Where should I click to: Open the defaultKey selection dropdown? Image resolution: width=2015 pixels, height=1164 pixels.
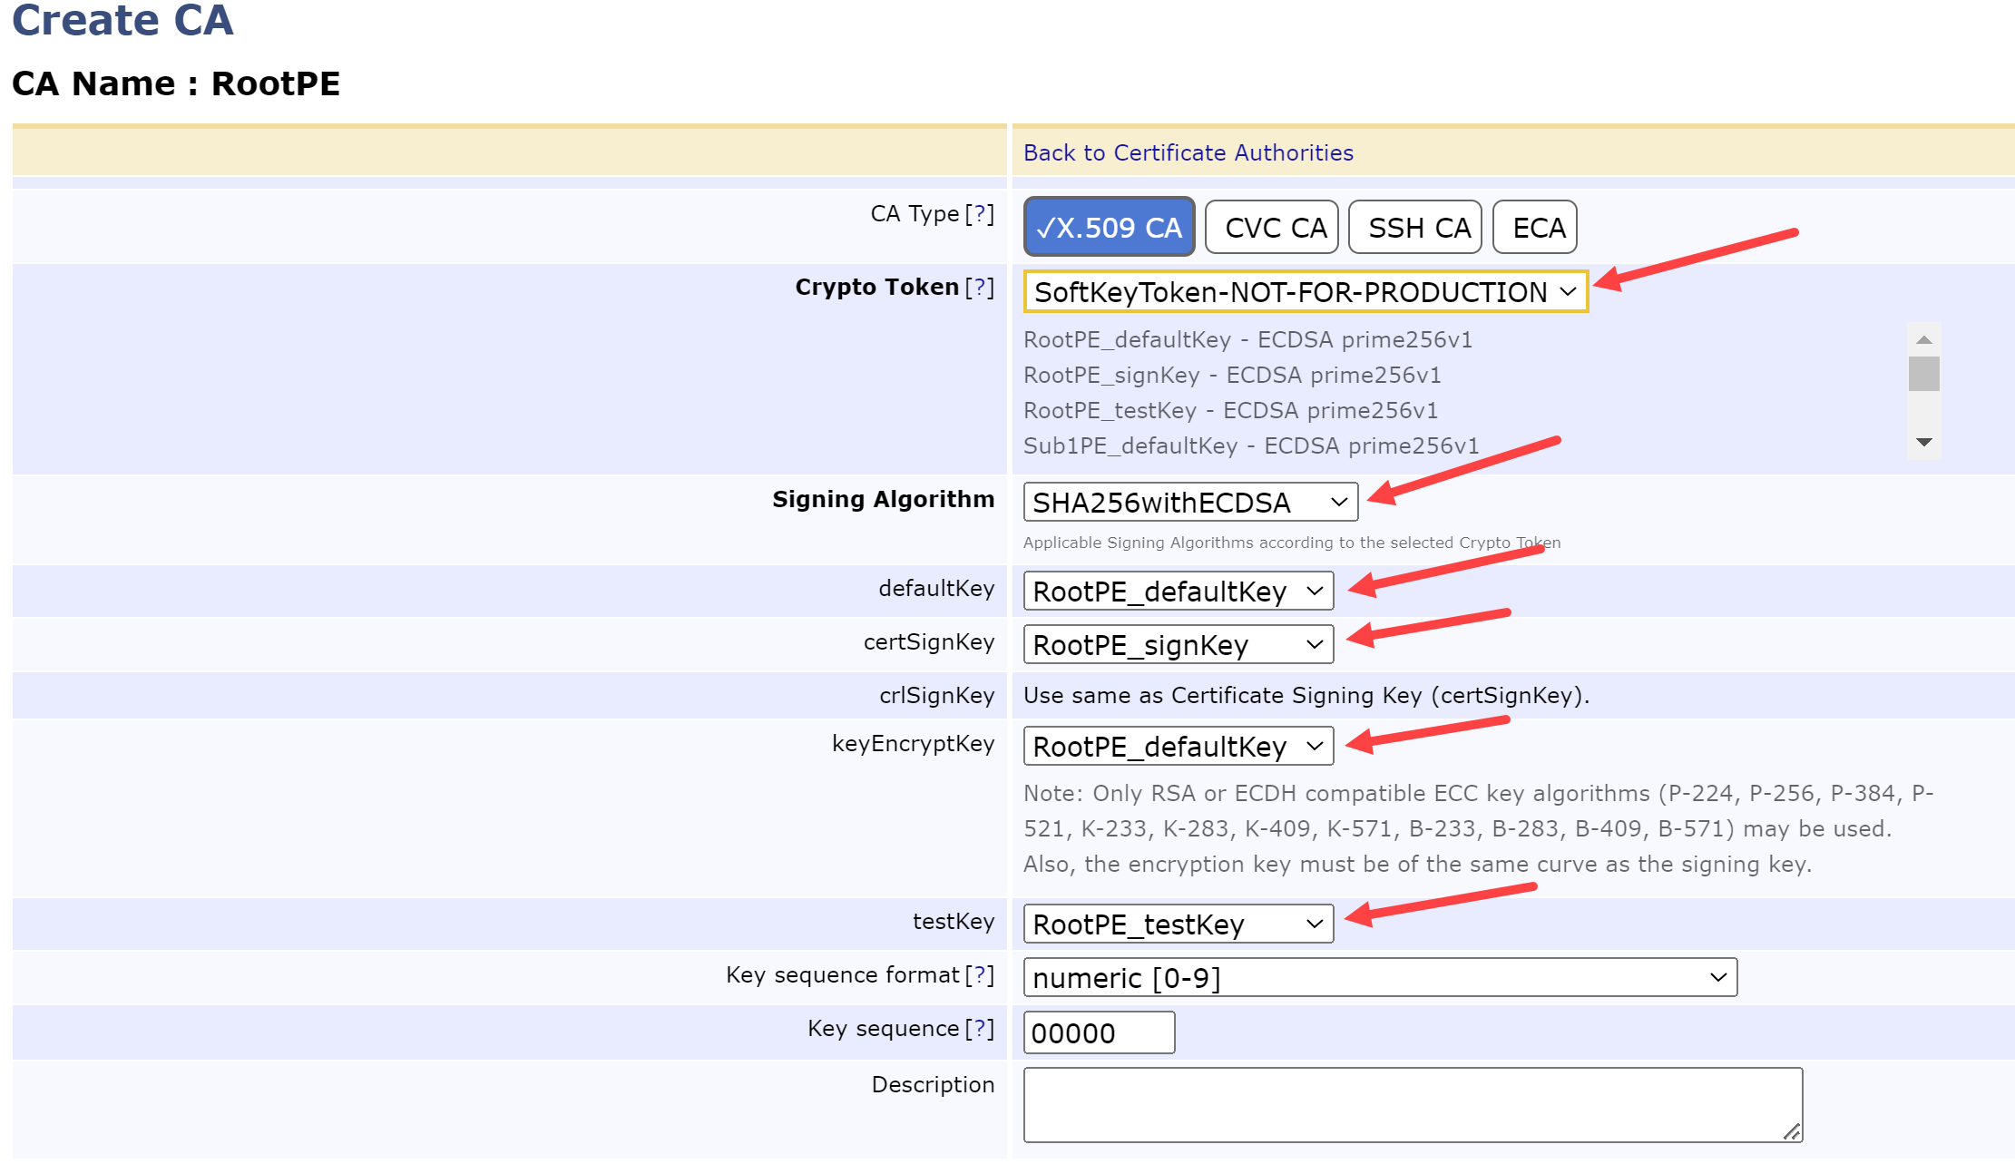[x=1178, y=591]
